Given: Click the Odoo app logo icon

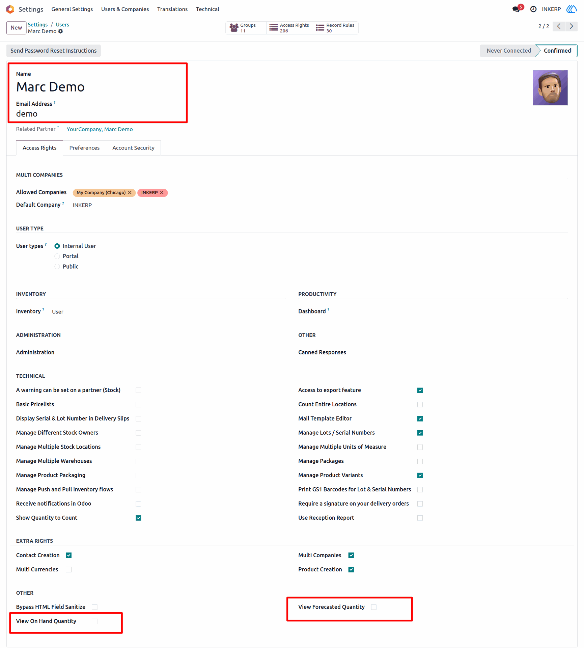Looking at the screenshot, I should [x=10, y=9].
